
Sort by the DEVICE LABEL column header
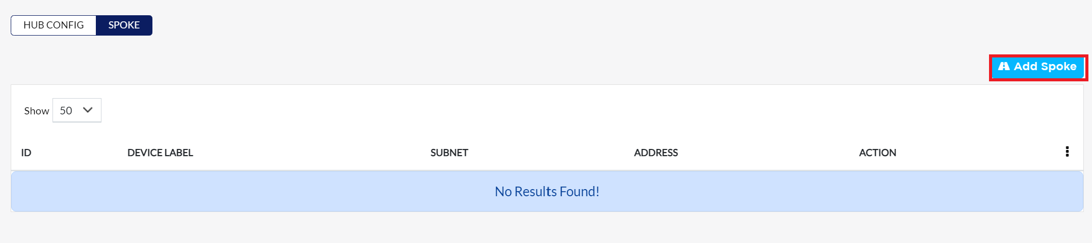click(160, 153)
